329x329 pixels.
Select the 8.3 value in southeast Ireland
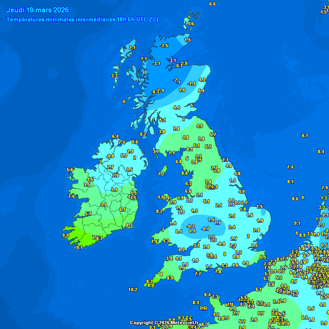coord(129,225)
